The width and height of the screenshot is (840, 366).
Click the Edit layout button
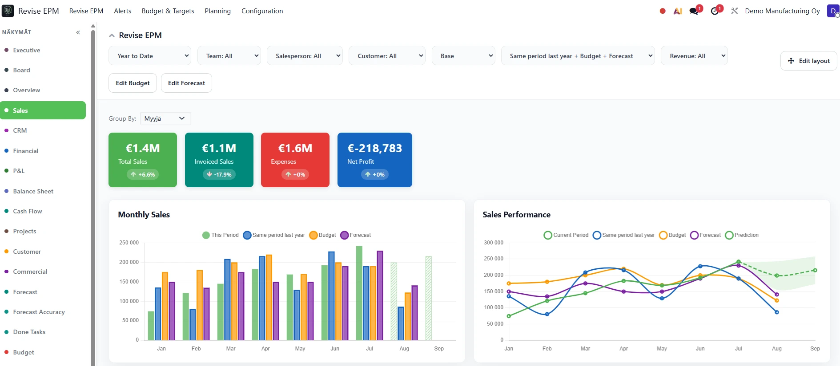pos(808,61)
